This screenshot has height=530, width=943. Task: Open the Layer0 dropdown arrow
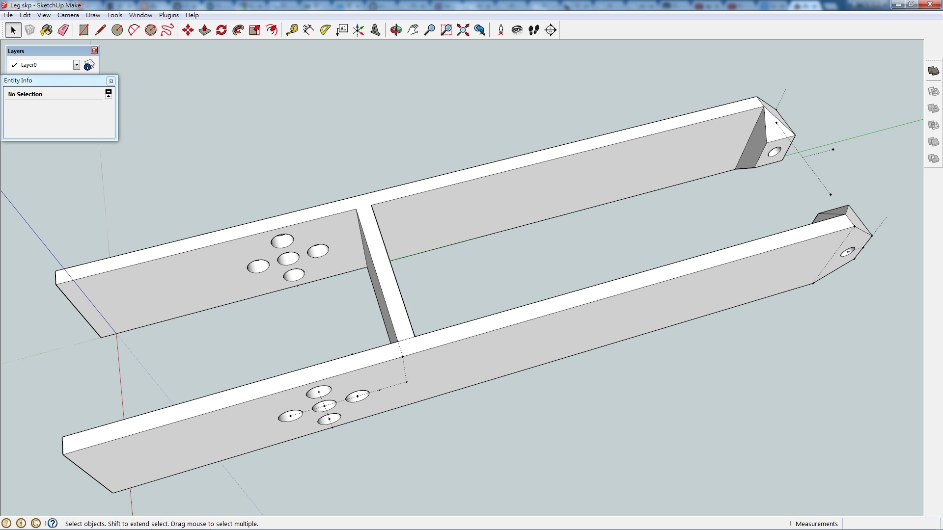pos(77,65)
